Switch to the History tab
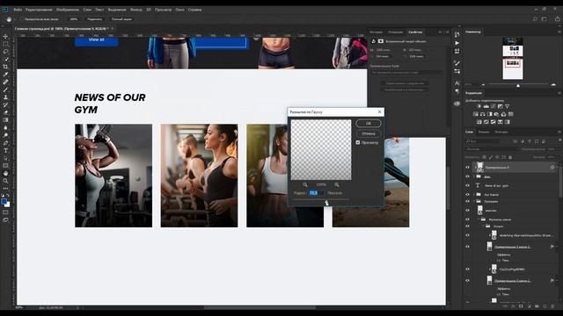 tap(376, 32)
